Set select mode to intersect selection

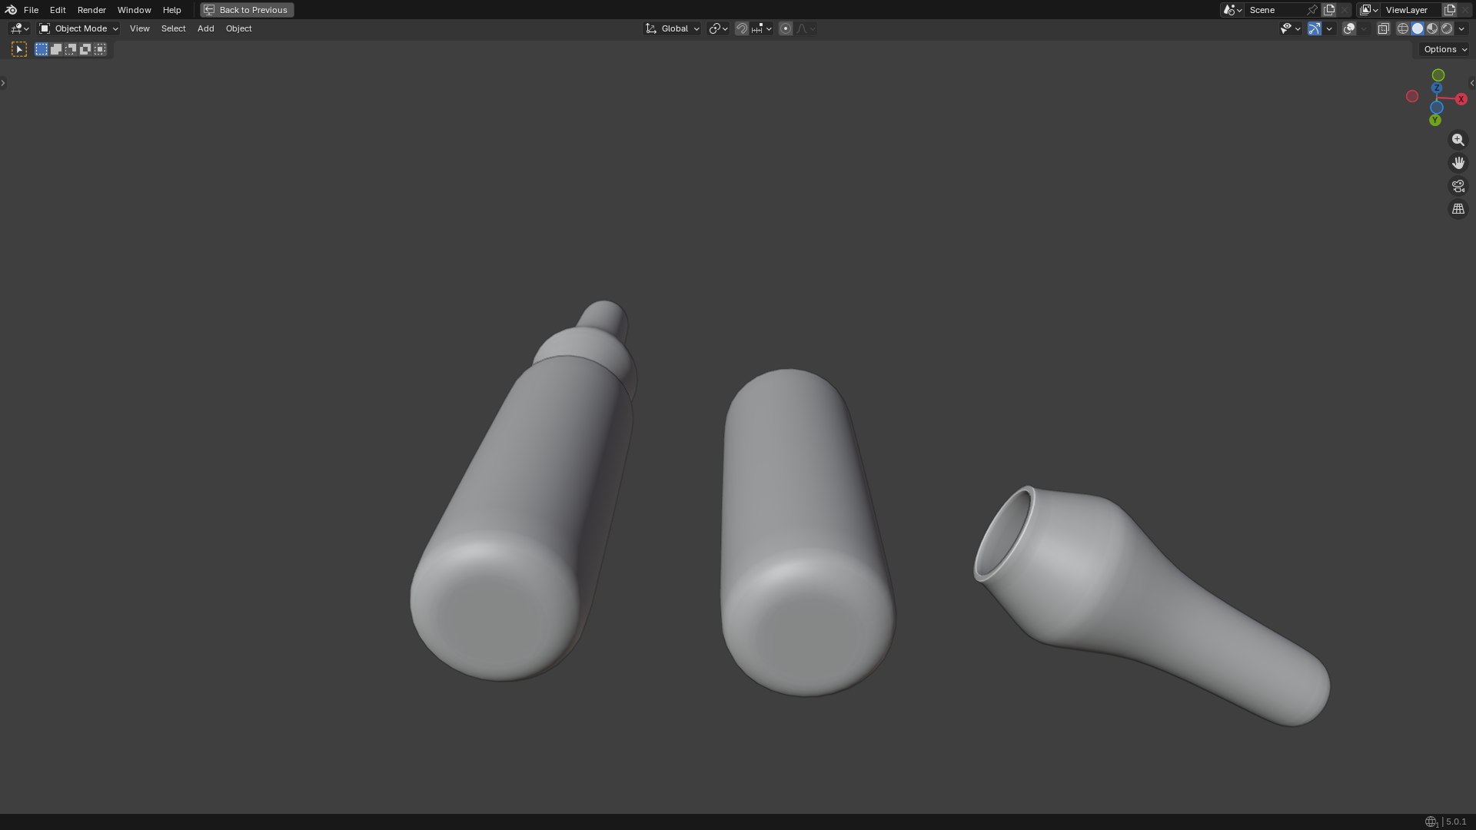pyautogui.click(x=100, y=49)
